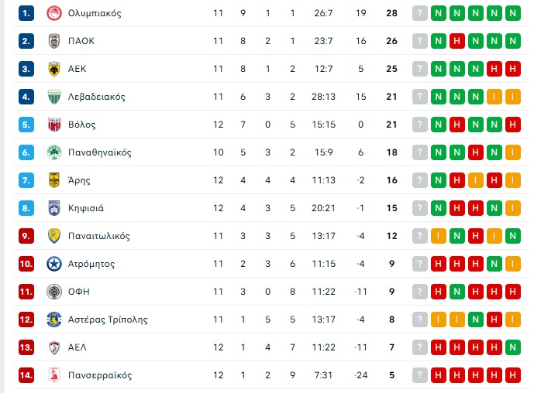Click the red rank 14 position badge

coord(27,375)
